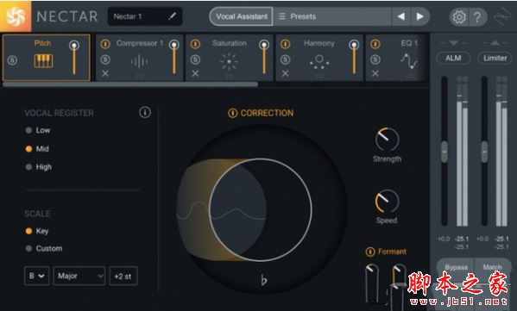Toggle Saturation power button
Viewport: 517px width, 311px height.
[195, 44]
